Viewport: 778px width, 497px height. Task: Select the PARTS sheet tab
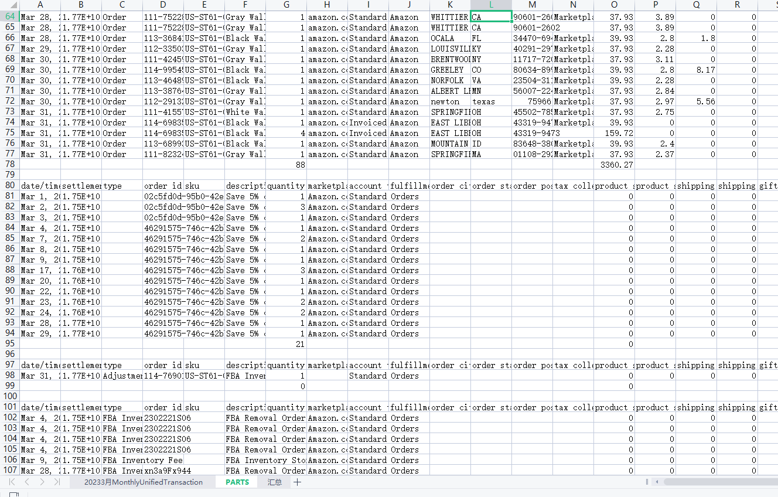coord(237,482)
